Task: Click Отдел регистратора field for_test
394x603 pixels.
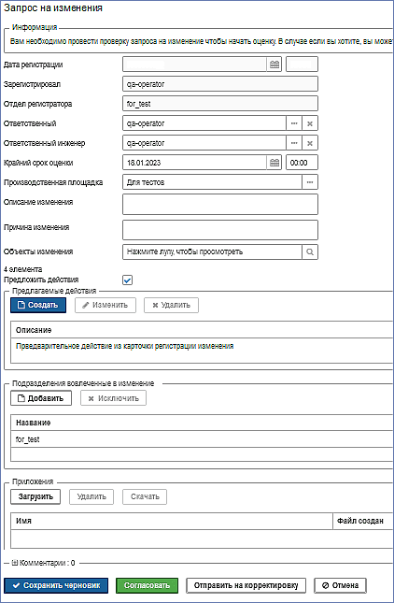Action: point(220,104)
